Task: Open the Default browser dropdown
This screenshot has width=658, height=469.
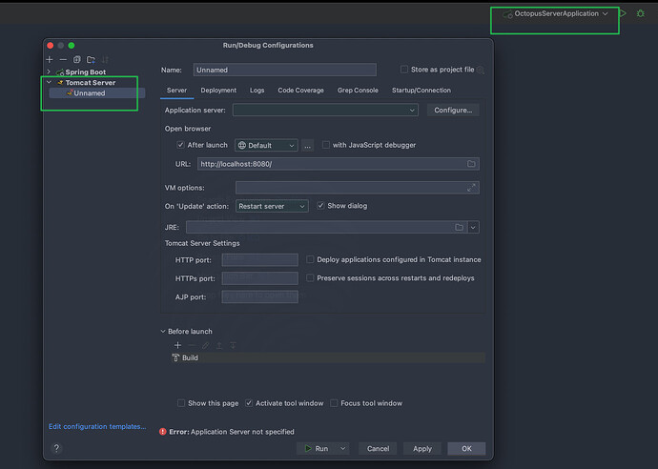Action: click(x=266, y=146)
